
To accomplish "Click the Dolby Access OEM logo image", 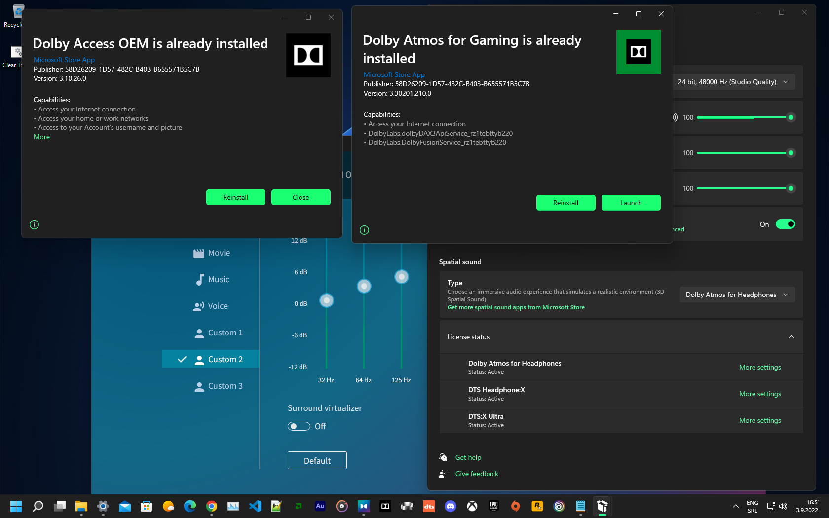I will tap(308, 55).
